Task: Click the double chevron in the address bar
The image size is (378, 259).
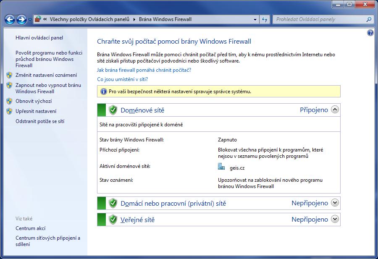Action: pyautogui.click(x=45, y=19)
